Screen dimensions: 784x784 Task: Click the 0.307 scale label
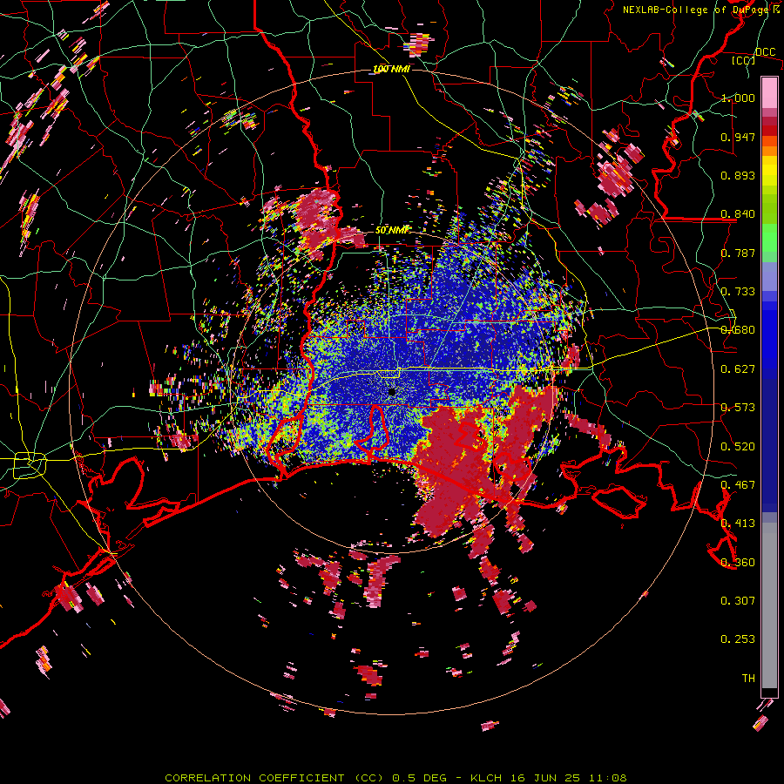[738, 601]
